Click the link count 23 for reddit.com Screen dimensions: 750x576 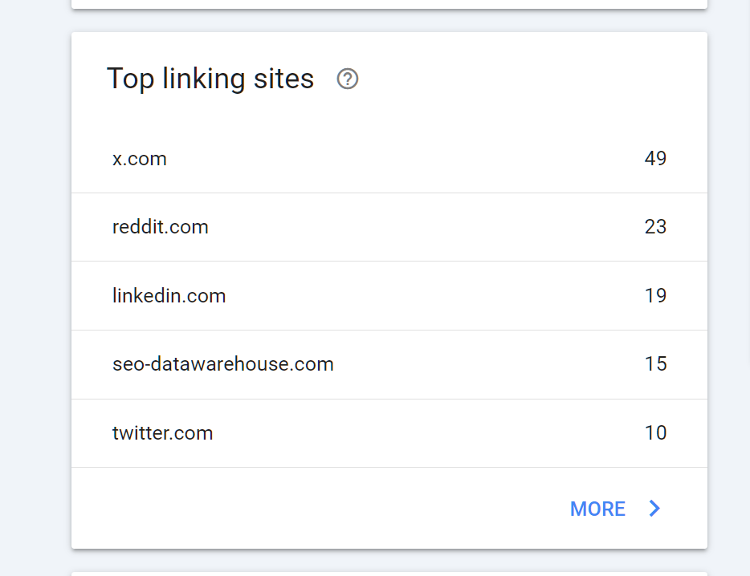pyautogui.click(x=655, y=227)
